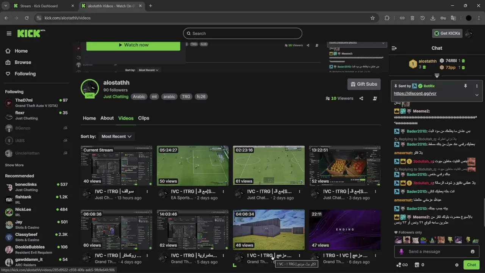Open the mini player Most Recent dropdown
This screenshot has width=485, height=273.
click(148, 70)
